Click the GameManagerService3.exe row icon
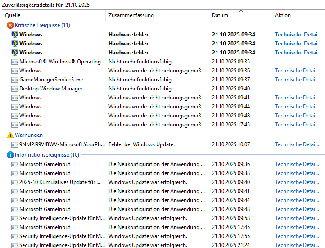Screen dimensions: 325x248 [x=15, y=80]
